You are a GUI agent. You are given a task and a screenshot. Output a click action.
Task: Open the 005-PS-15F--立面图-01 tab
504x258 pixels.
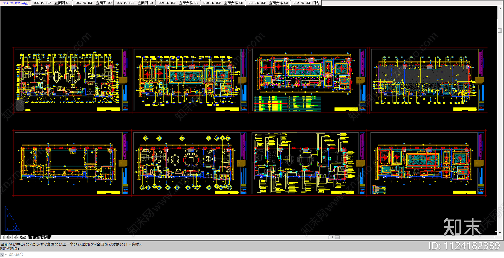click(x=52, y=3)
